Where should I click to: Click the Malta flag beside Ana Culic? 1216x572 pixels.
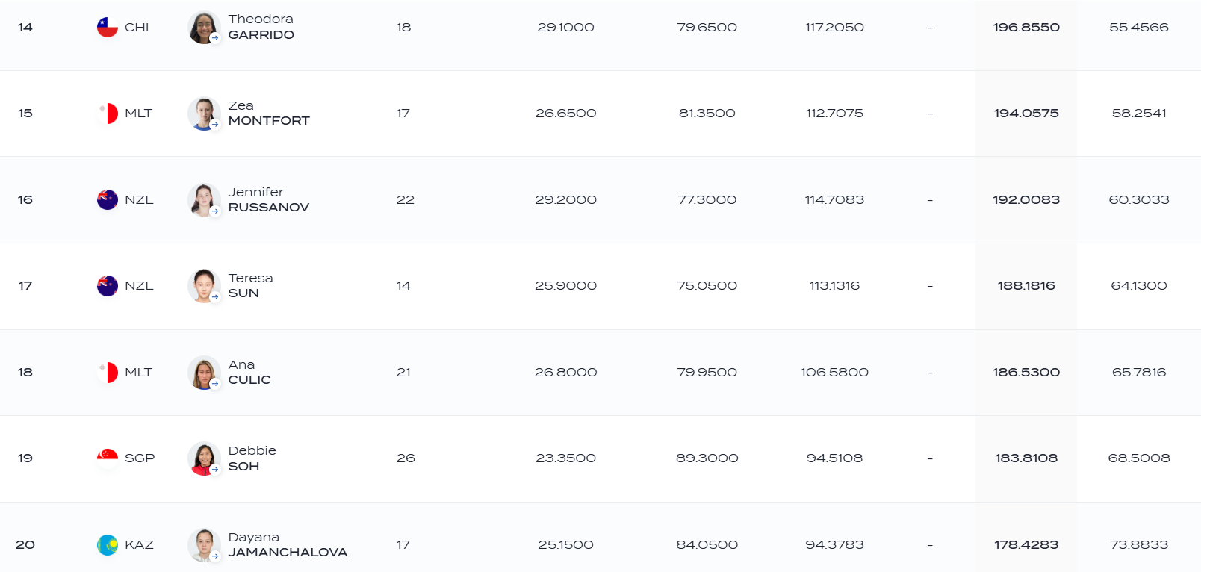pyautogui.click(x=108, y=372)
